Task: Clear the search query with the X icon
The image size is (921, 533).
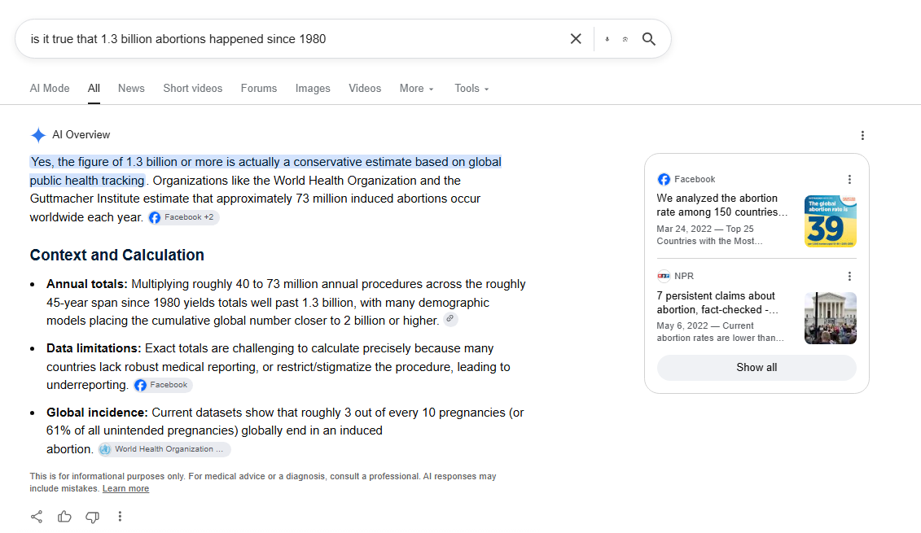Action: [576, 39]
